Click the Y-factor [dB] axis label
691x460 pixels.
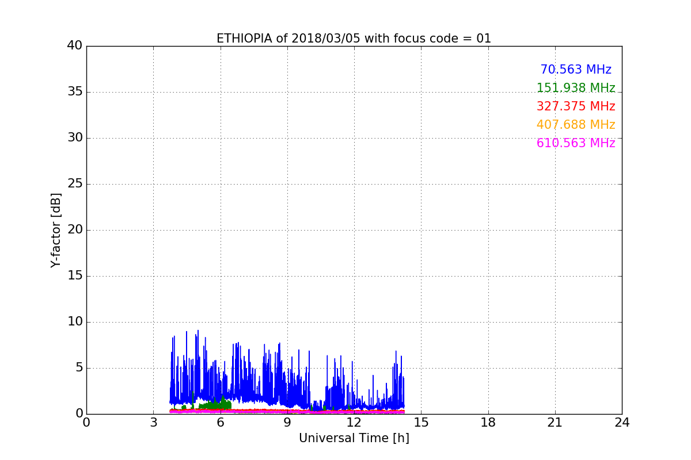click(56, 230)
